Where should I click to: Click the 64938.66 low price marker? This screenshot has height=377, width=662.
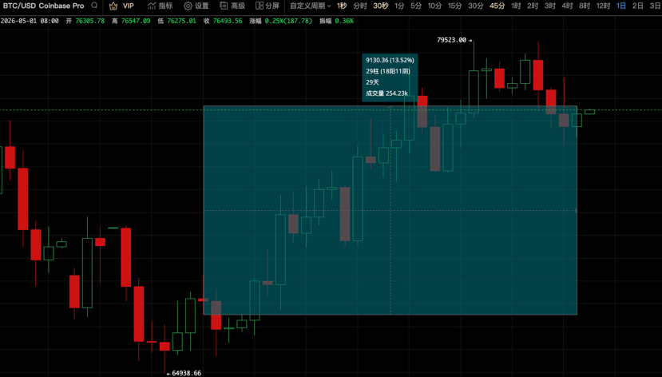coord(187,373)
